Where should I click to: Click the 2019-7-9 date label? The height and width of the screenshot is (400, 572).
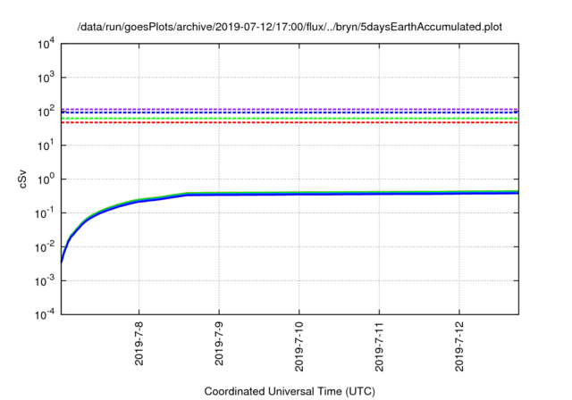coord(219,343)
